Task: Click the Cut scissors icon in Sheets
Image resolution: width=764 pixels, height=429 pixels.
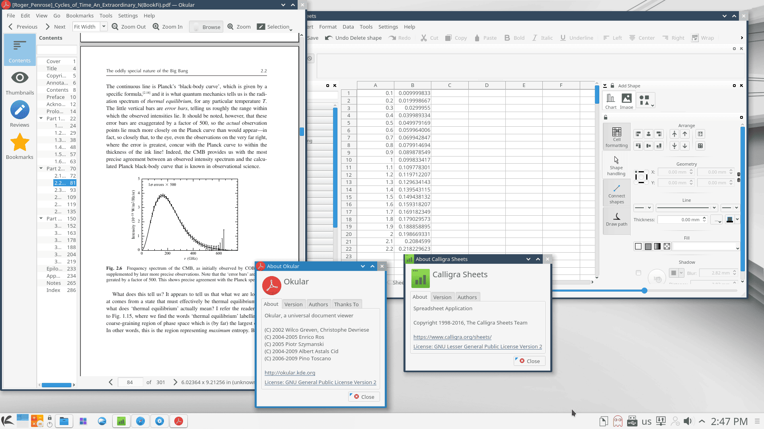Action: [423, 38]
